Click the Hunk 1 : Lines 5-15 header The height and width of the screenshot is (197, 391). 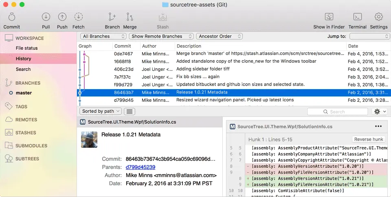tap(270, 140)
